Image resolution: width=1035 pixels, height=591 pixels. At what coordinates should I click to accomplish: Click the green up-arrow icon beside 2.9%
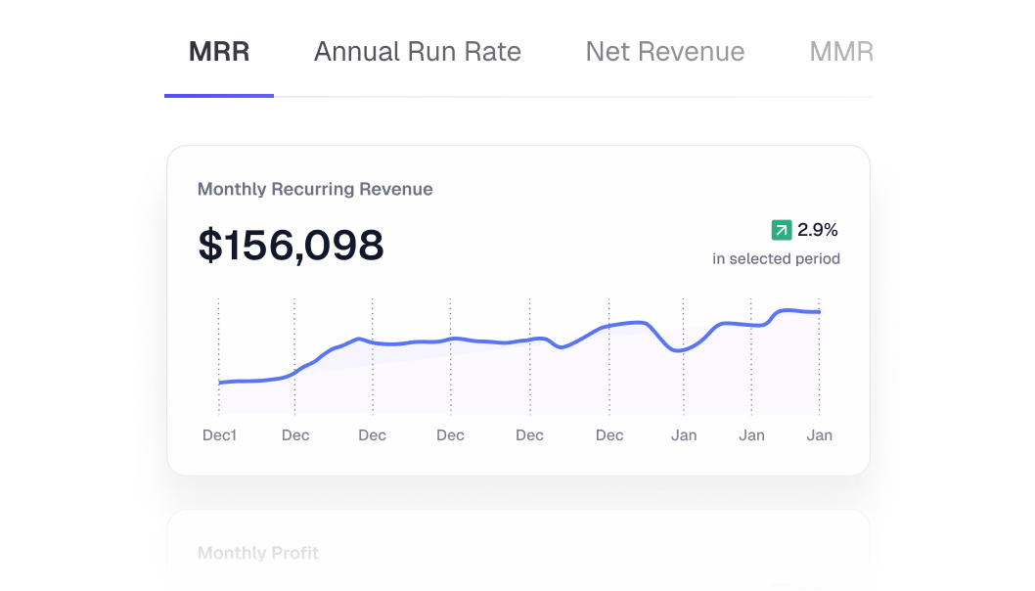pos(781,230)
